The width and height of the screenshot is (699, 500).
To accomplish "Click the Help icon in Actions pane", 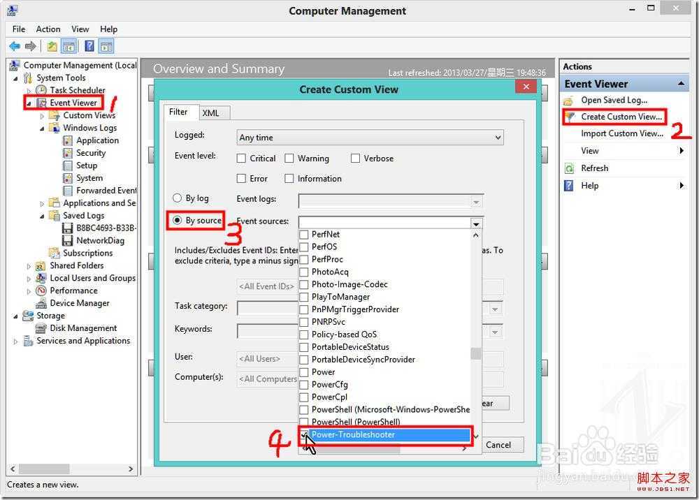I will click(x=569, y=186).
